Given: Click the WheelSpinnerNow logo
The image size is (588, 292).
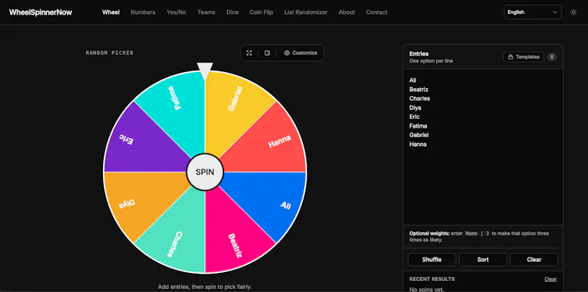Looking at the screenshot, I should [x=40, y=12].
